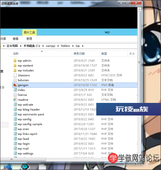This screenshot has width=161, height=170.
Task: Select the wp-content folder icon
Action: [15, 65]
